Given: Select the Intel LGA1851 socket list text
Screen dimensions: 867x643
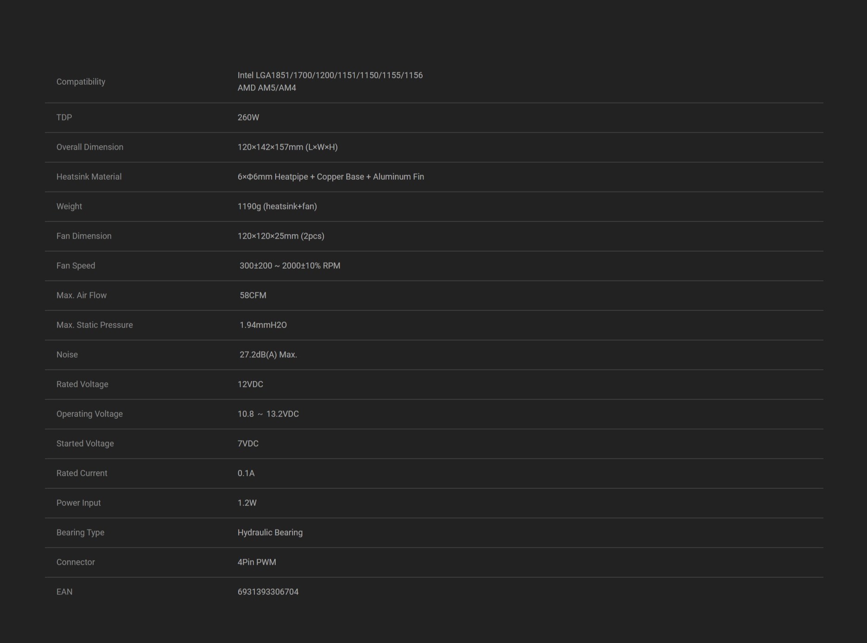Looking at the screenshot, I should tap(330, 75).
